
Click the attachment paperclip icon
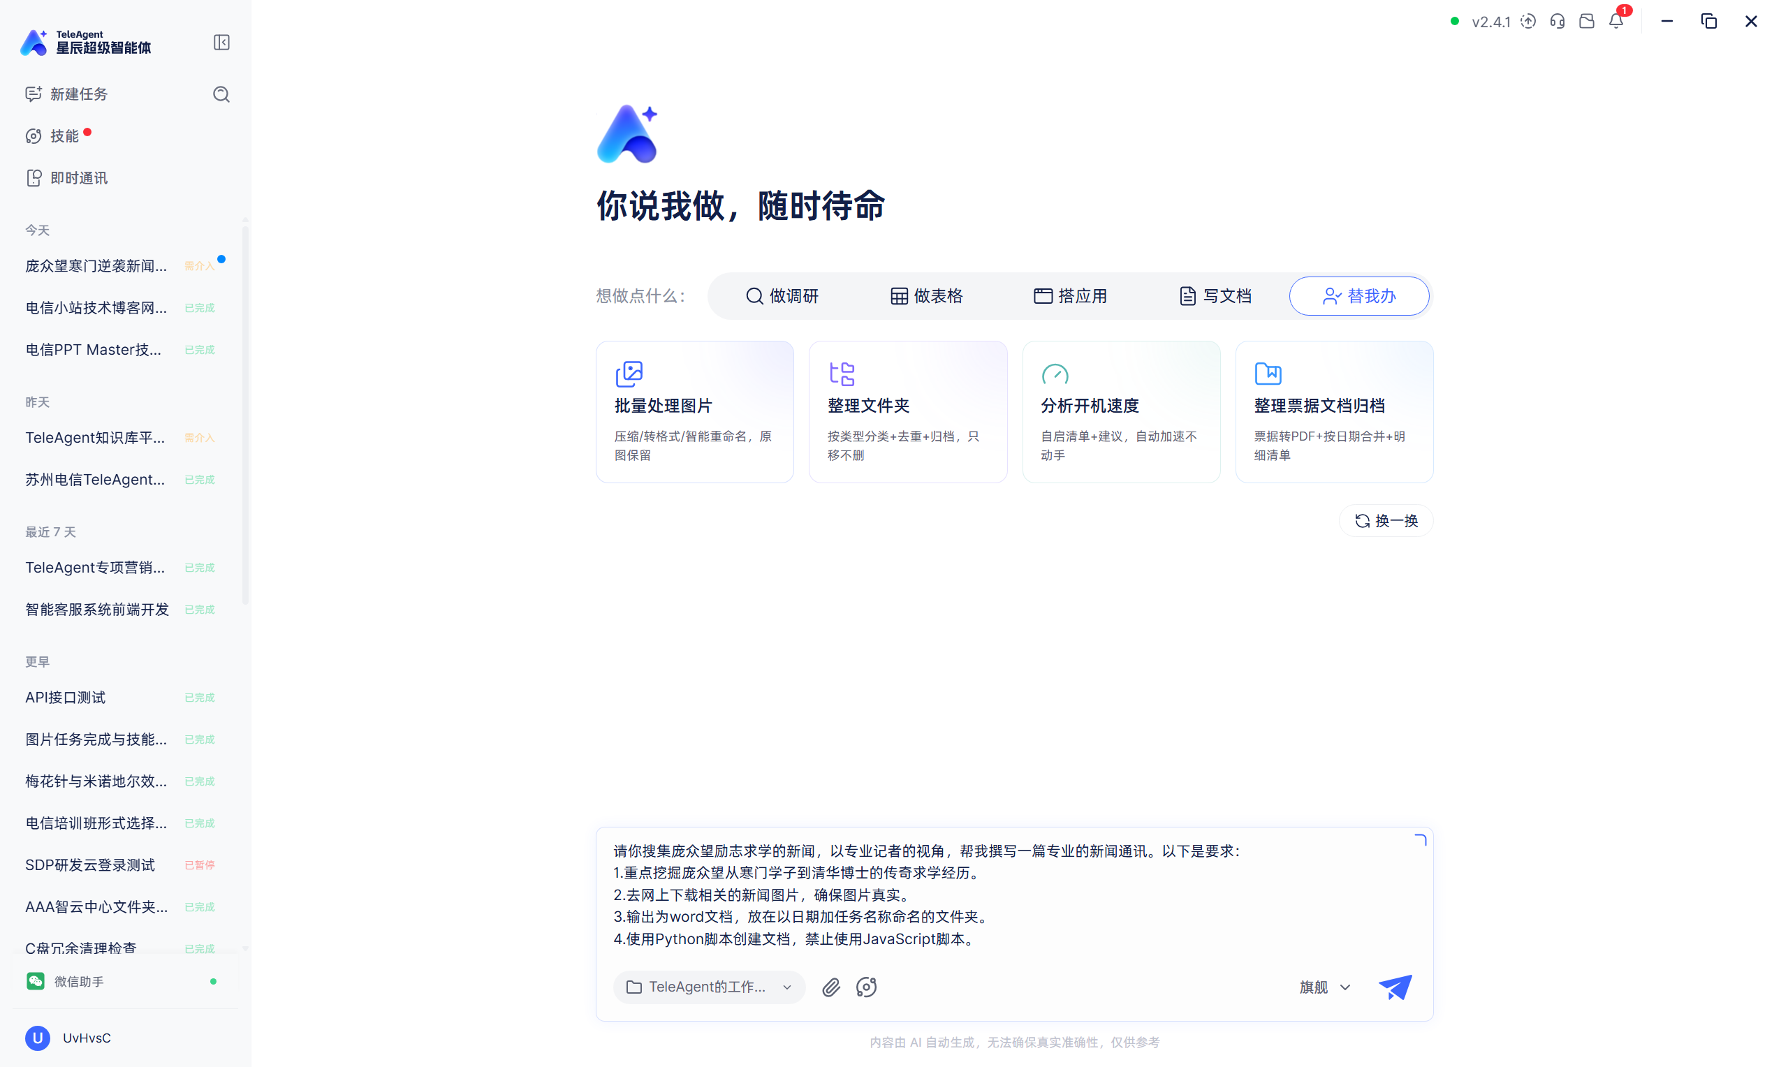pos(831,987)
